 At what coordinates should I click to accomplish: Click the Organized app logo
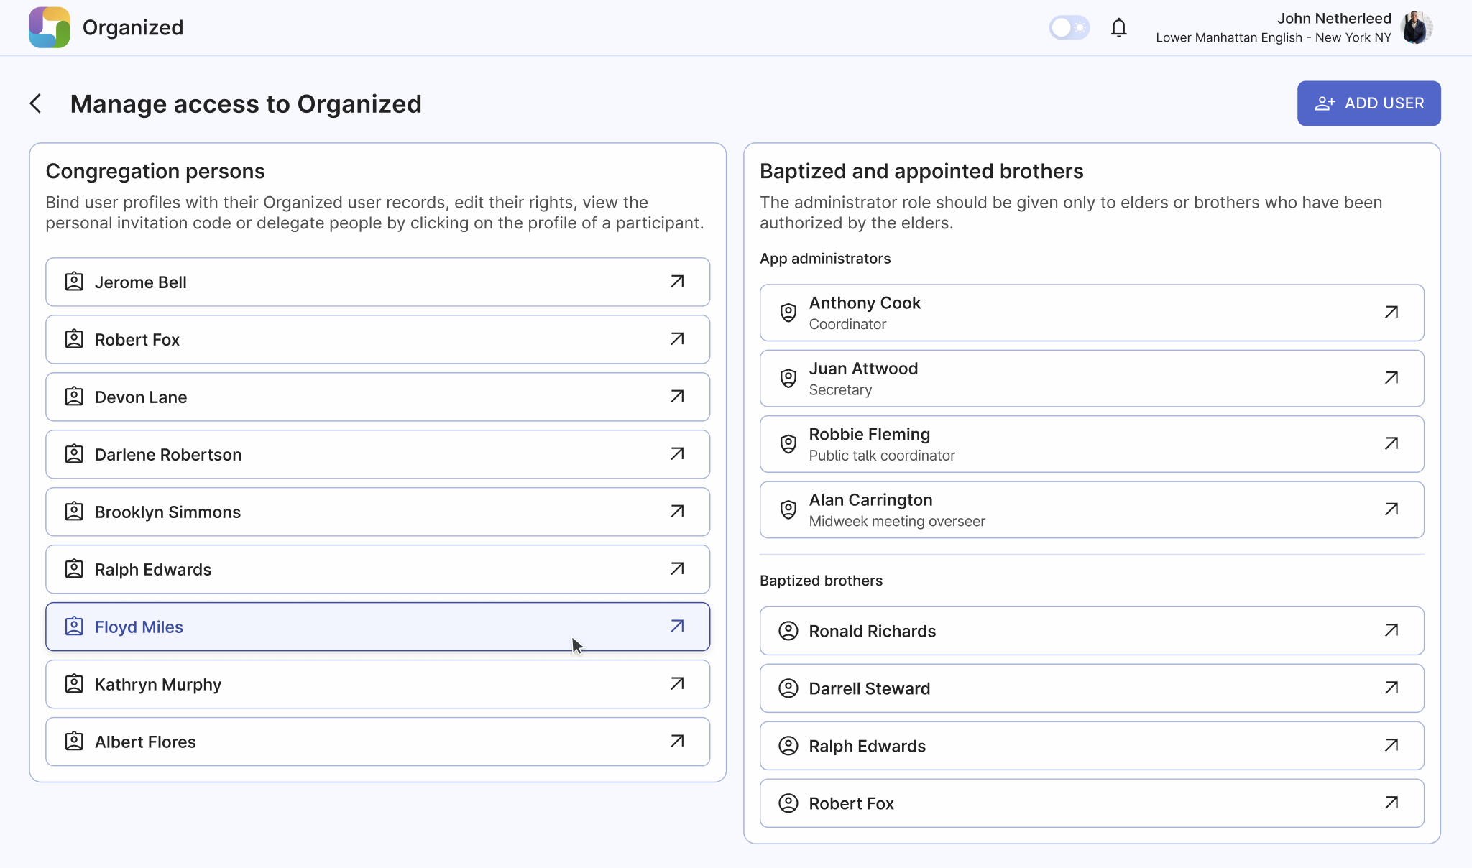click(50, 28)
